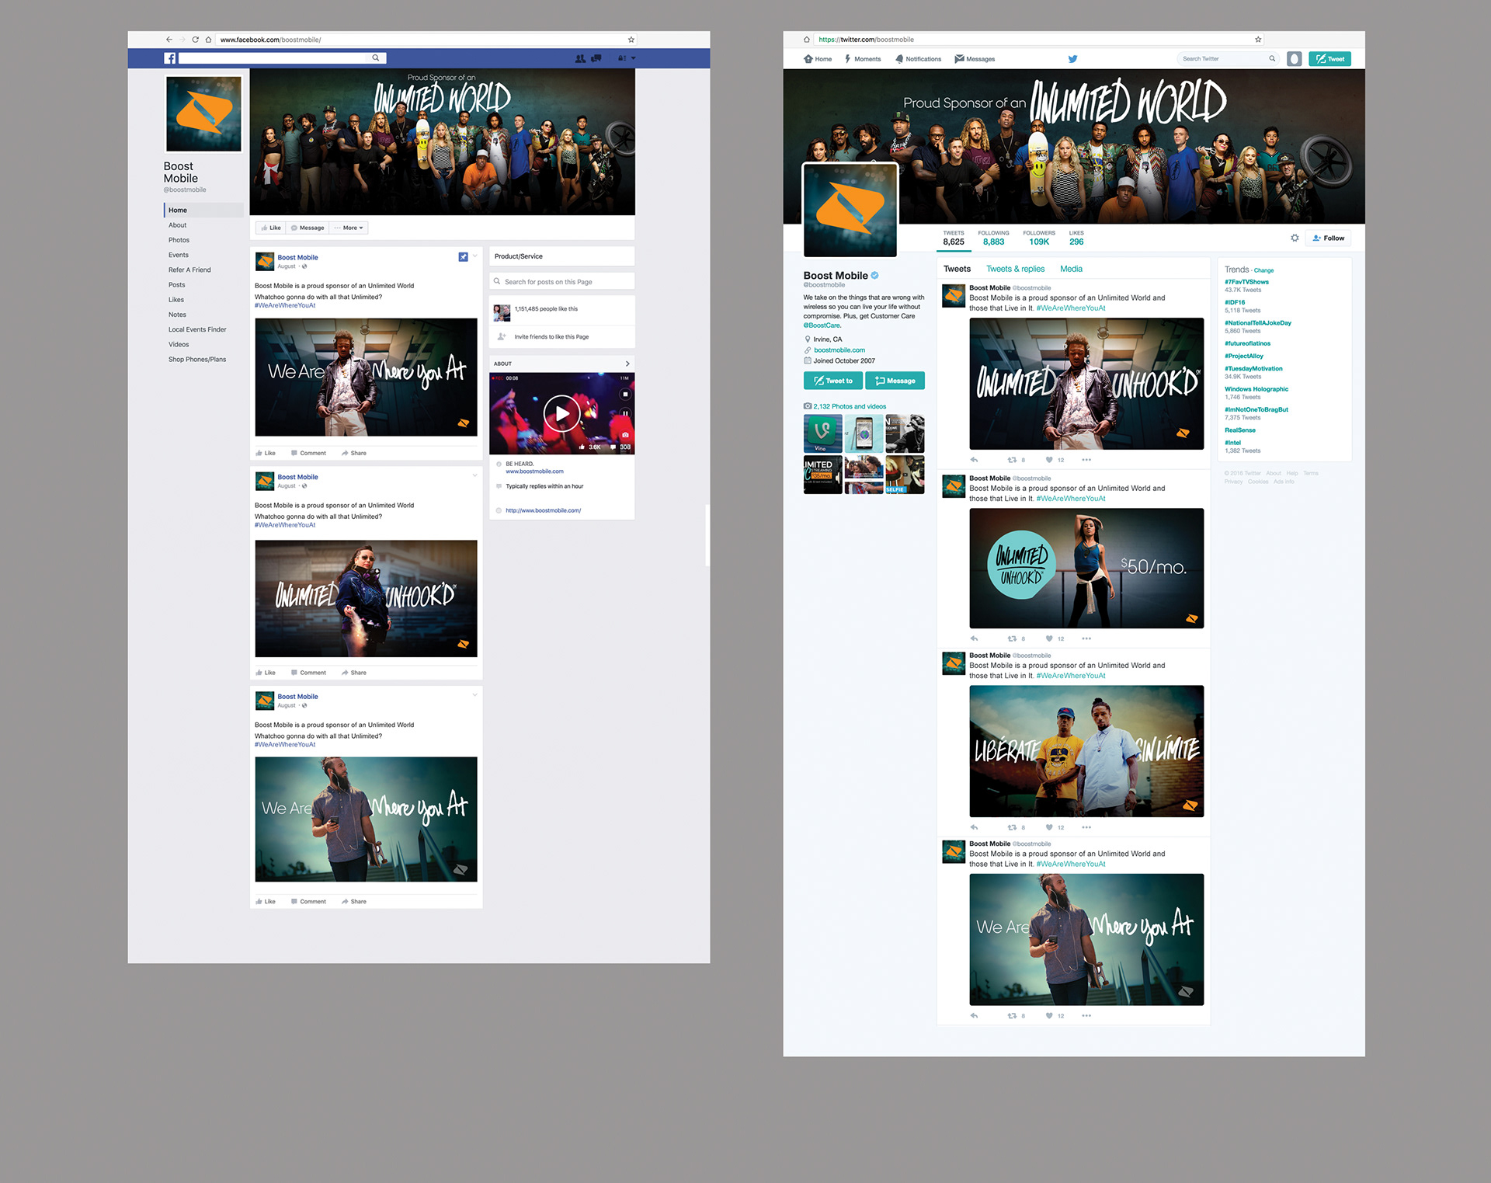The height and width of the screenshot is (1183, 1491).
Task: Select Events in Facebook sidebar
Action: pyautogui.click(x=179, y=255)
